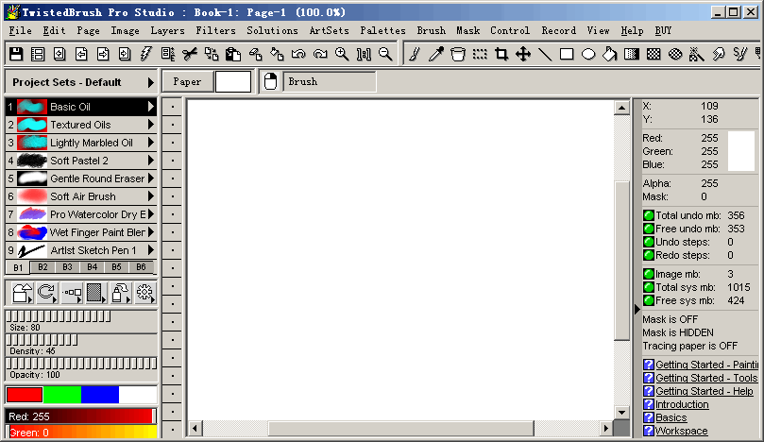Open the Layers menu
This screenshot has width=764, height=442.
[x=167, y=31]
